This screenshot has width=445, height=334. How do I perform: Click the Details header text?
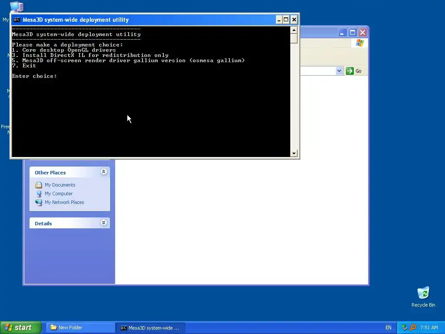[43, 224]
